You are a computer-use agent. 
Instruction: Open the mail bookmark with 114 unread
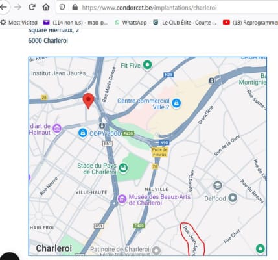76,23
